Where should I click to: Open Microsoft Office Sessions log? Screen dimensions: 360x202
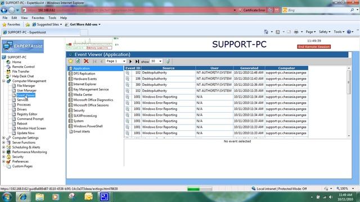(91, 105)
